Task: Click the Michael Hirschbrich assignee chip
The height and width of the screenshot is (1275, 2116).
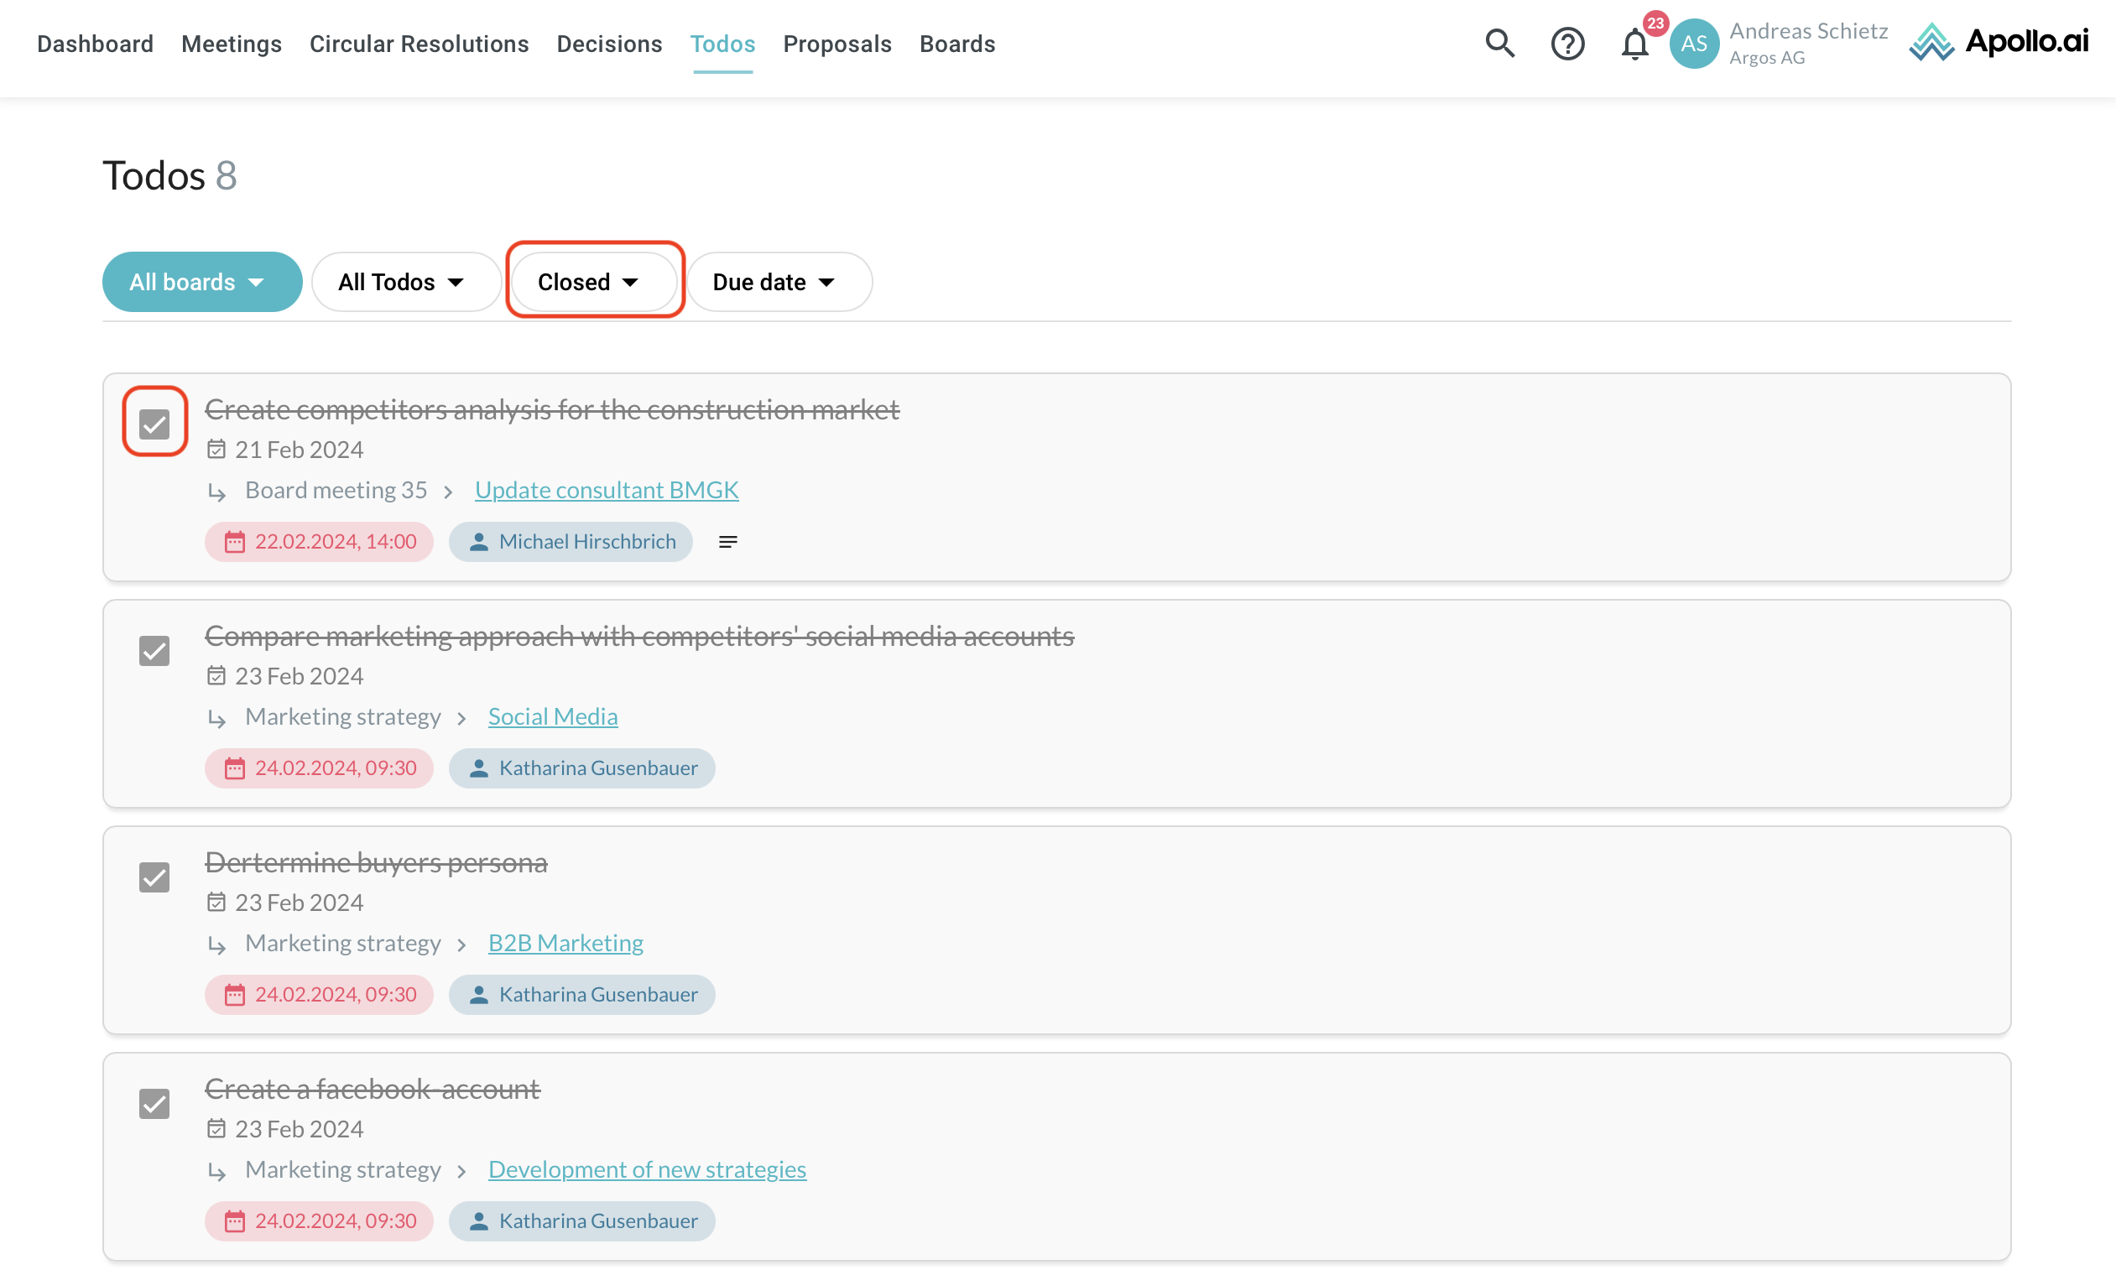Action: pyautogui.click(x=571, y=542)
